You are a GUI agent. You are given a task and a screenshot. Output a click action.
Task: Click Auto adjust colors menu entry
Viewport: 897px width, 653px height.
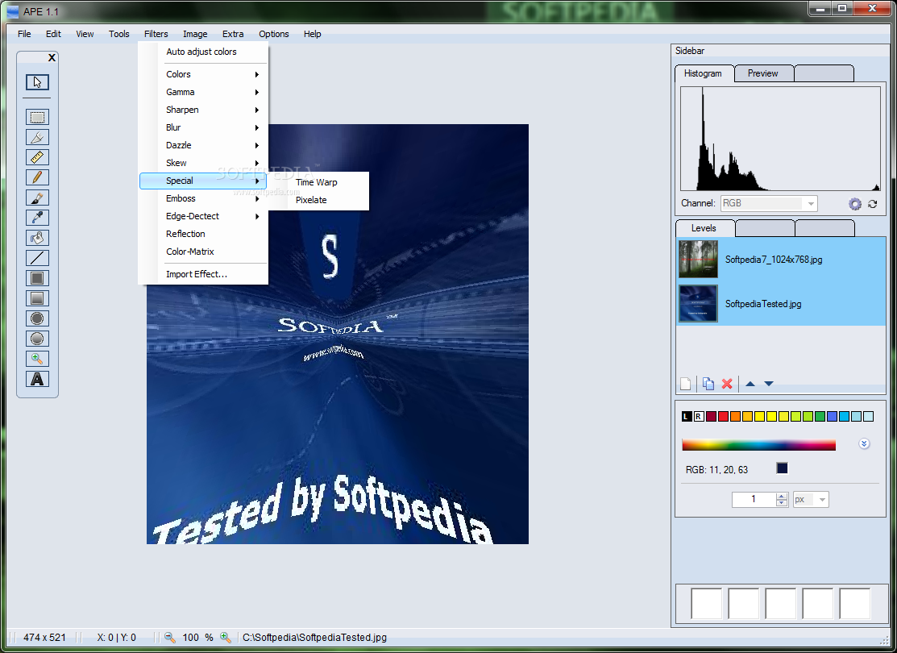tap(201, 52)
